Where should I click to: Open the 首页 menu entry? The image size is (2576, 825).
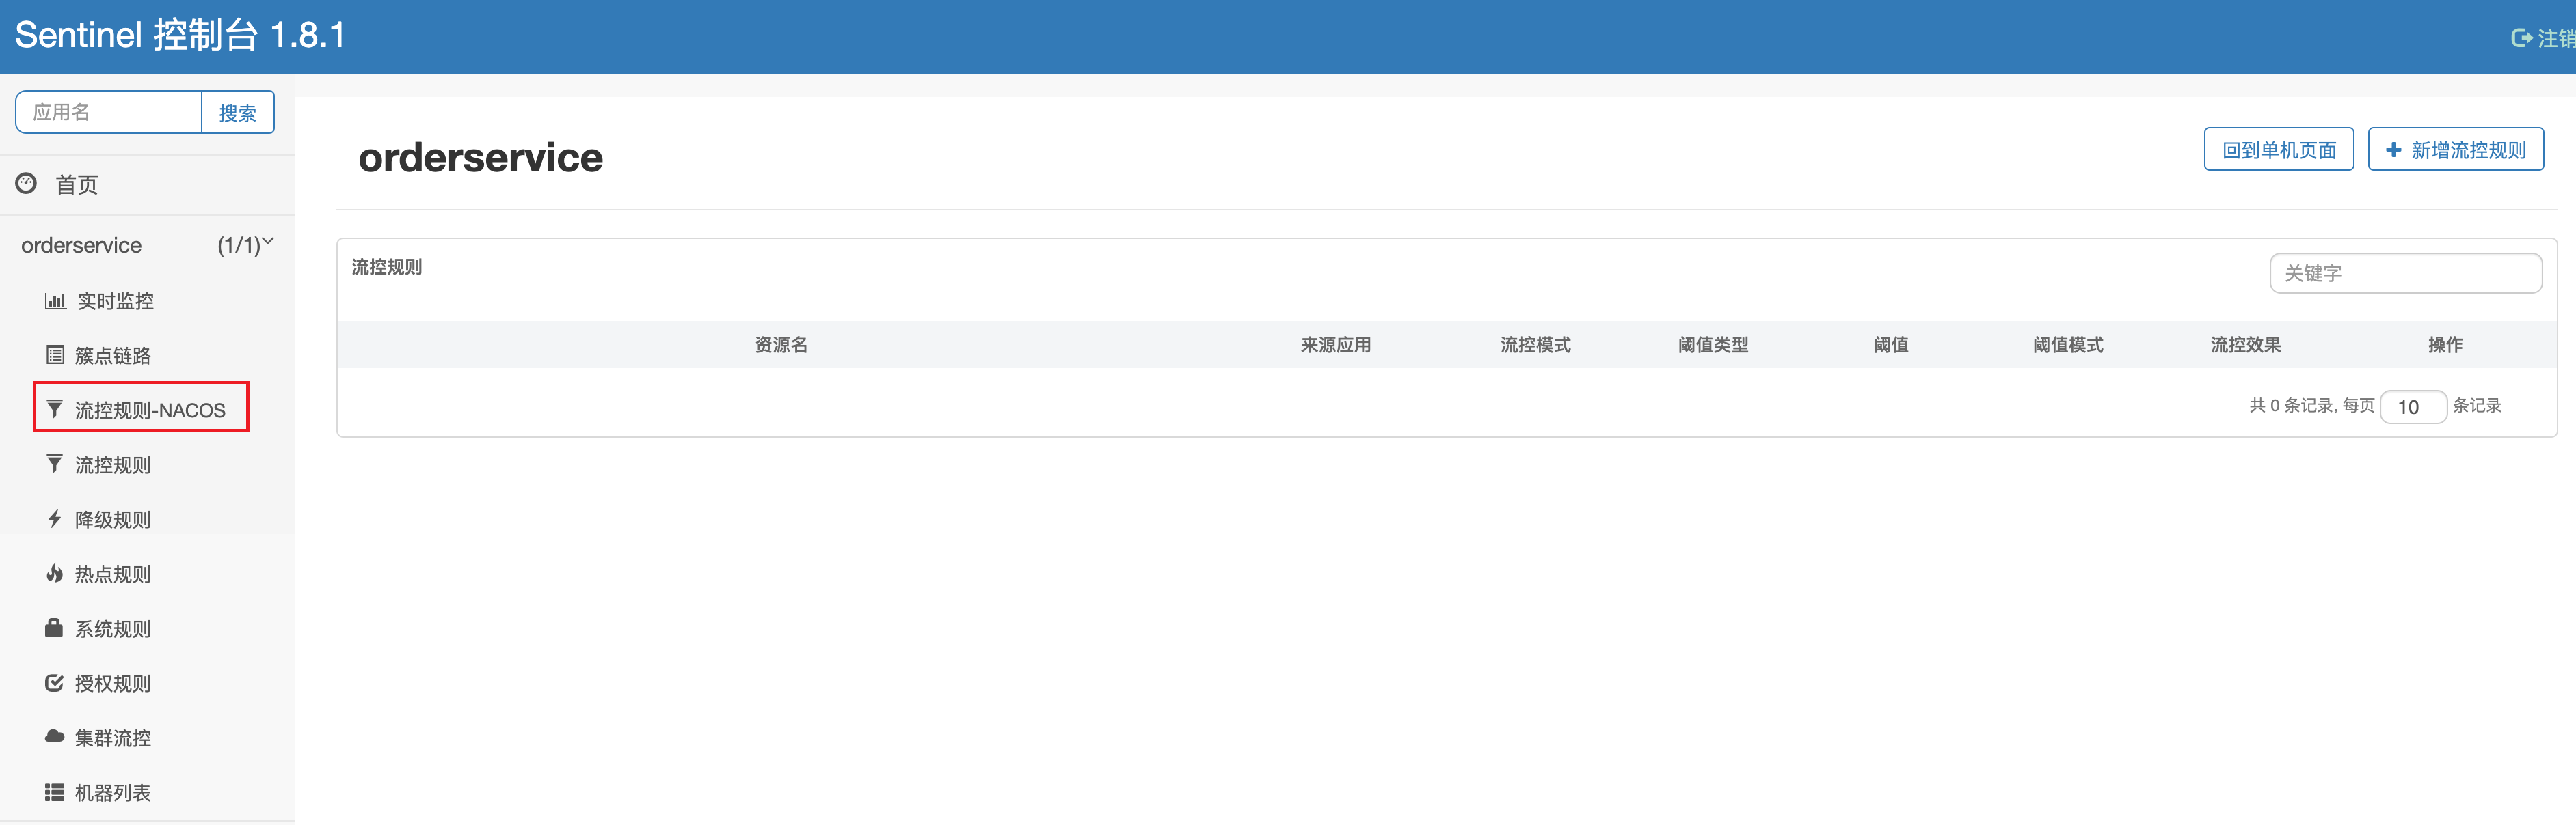pos(77,184)
